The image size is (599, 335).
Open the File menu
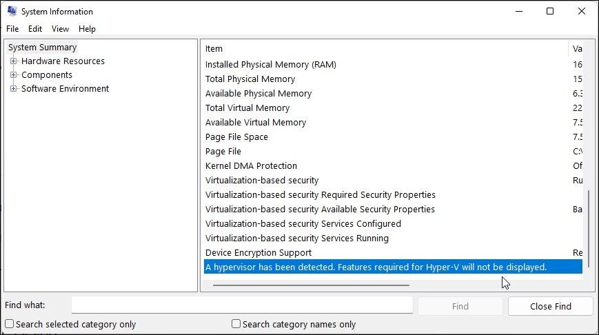click(x=12, y=29)
